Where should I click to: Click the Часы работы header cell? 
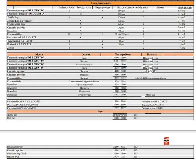(123, 54)
